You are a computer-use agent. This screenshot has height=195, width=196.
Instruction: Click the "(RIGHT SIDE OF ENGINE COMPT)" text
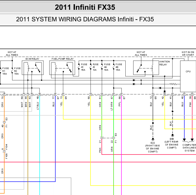[x=152, y=149]
